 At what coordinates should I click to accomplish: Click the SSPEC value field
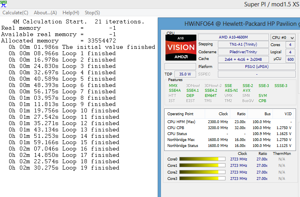257,74
